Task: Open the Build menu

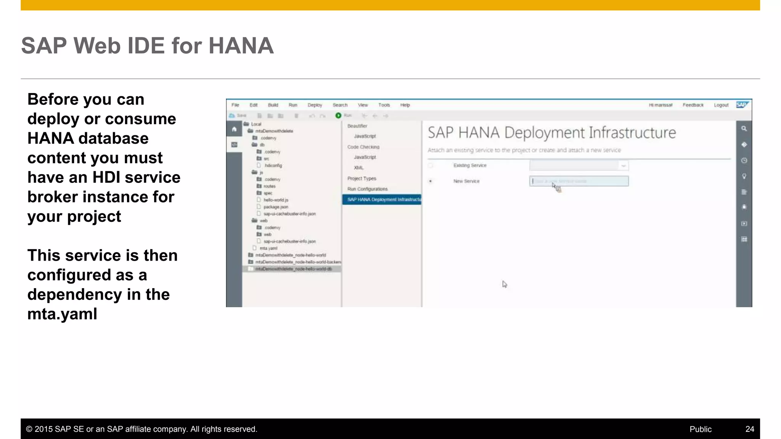Action: (x=273, y=105)
